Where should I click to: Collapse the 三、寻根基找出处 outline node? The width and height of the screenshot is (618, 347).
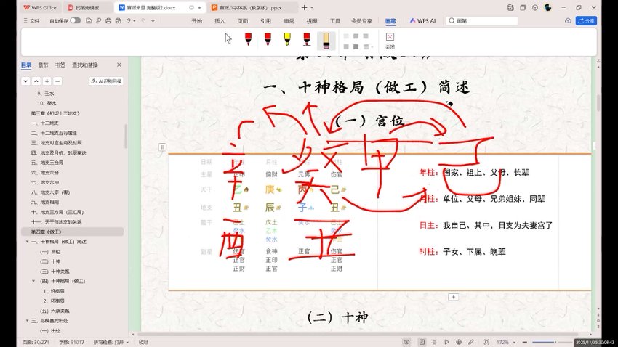coord(27,321)
